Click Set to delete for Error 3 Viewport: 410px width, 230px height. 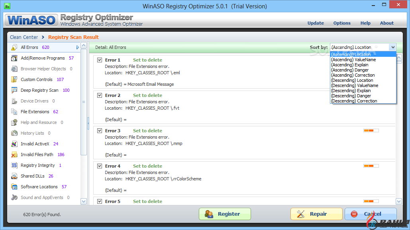click(x=147, y=131)
